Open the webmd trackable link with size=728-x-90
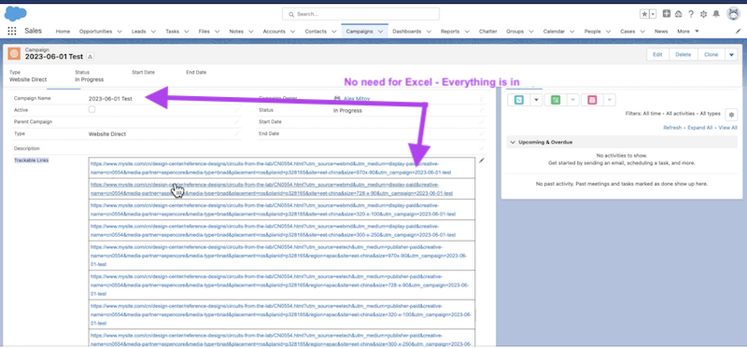Image resolution: width=747 pixels, height=348 pixels. tap(272, 189)
